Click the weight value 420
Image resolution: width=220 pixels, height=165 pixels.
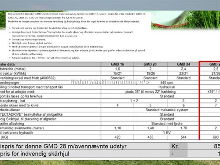point(117,137)
